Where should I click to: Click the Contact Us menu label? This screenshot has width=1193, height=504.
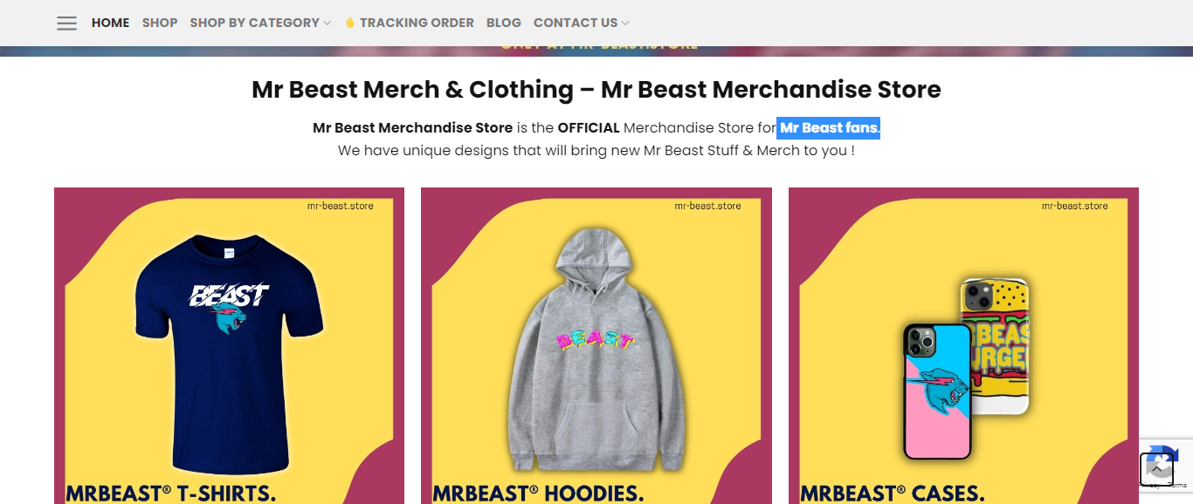(576, 23)
